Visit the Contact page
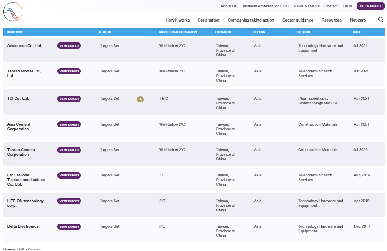The height and width of the screenshot is (251, 387). click(x=331, y=6)
